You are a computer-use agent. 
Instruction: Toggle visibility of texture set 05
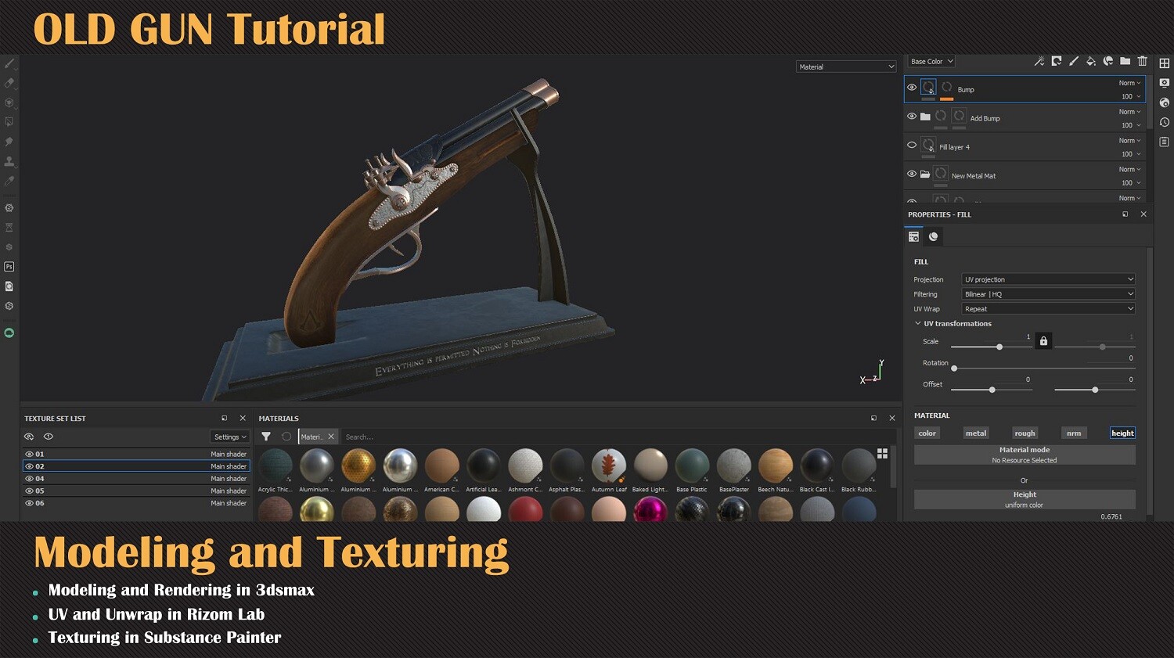pyautogui.click(x=30, y=491)
